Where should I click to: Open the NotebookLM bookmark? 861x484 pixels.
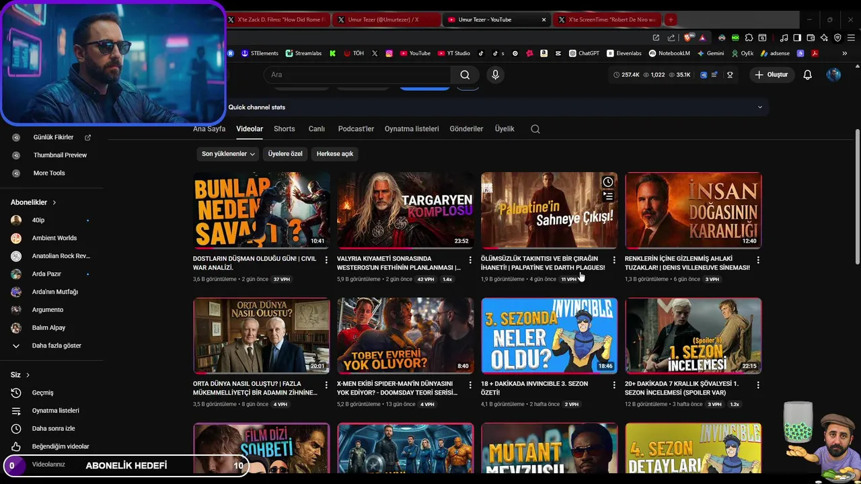pyautogui.click(x=670, y=53)
